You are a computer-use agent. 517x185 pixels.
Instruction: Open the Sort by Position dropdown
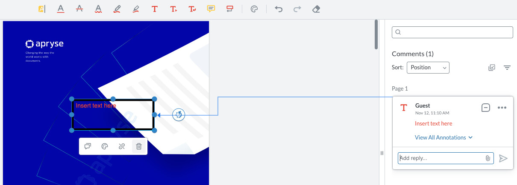pos(428,68)
